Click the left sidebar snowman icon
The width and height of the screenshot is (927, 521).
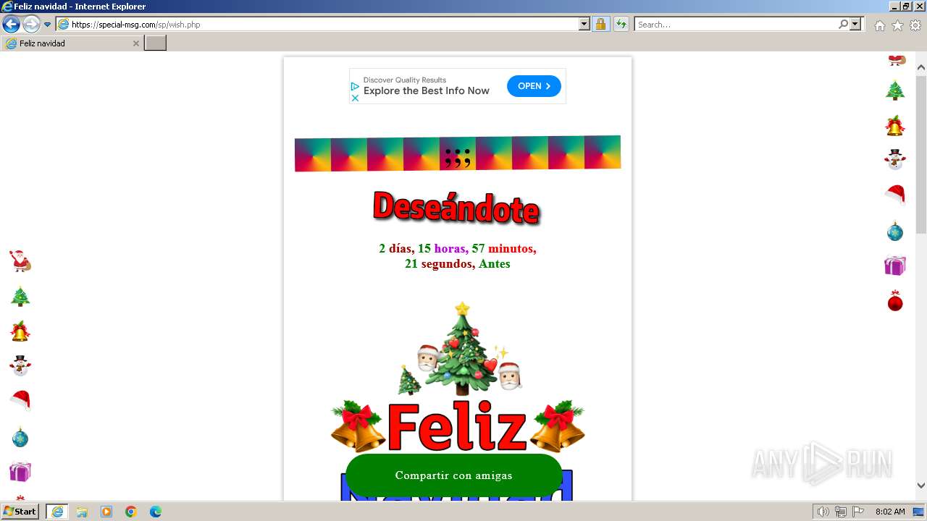click(x=20, y=365)
